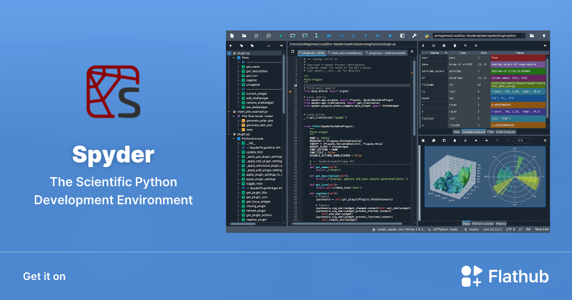Click purple df value Column names cell
Viewport: 572px width, 300px height.
pos(518,78)
